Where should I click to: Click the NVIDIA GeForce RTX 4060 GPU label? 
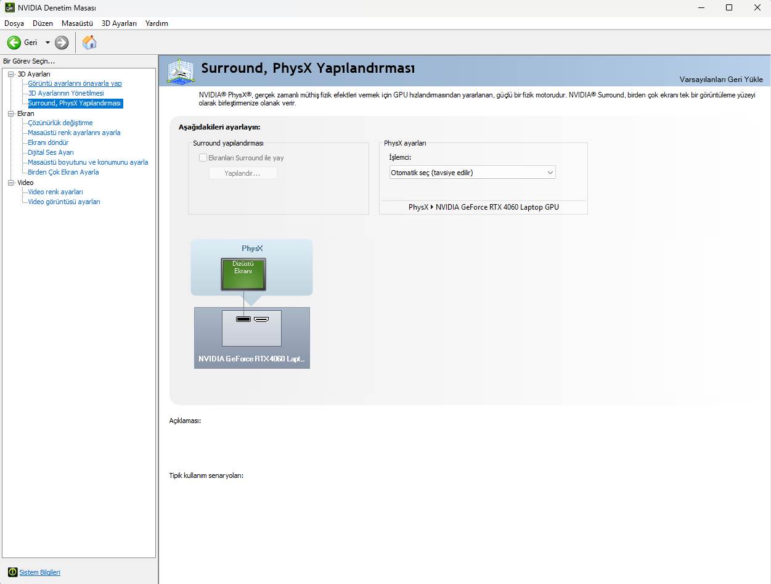[251, 358]
